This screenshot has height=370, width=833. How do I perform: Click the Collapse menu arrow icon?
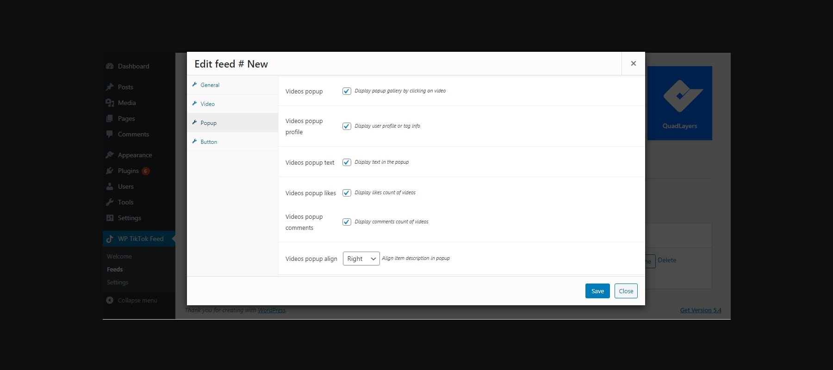pyautogui.click(x=110, y=300)
